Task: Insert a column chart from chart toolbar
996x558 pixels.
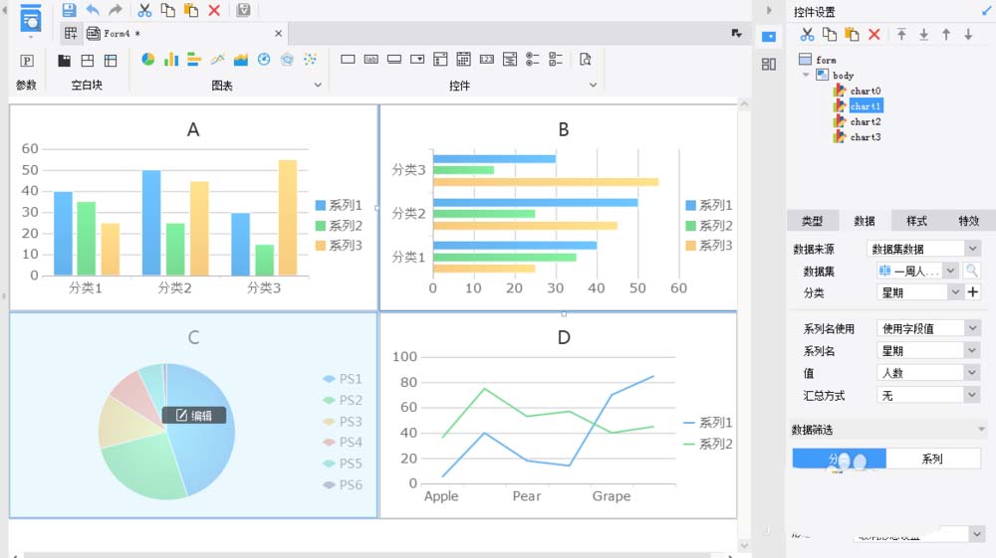Action: coord(171,60)
